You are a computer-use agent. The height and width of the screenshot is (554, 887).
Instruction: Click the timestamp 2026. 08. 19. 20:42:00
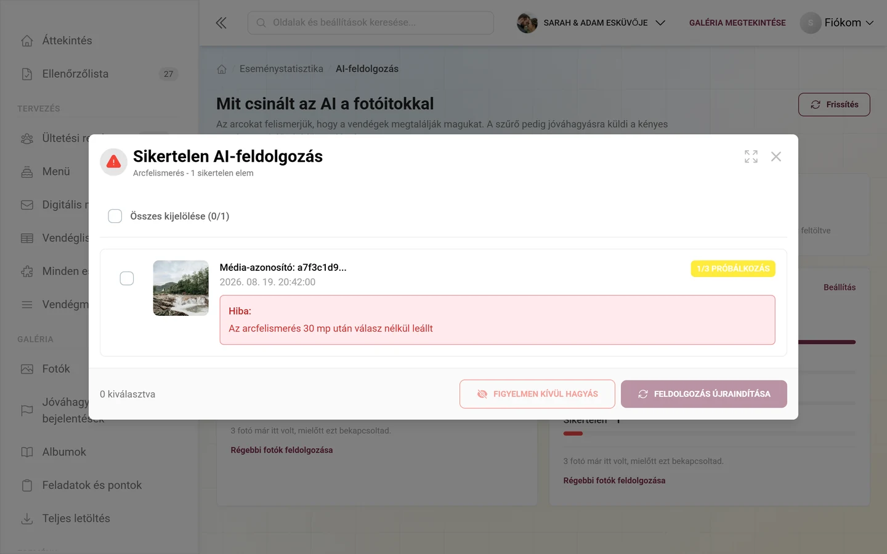click(x=267, y=282)
